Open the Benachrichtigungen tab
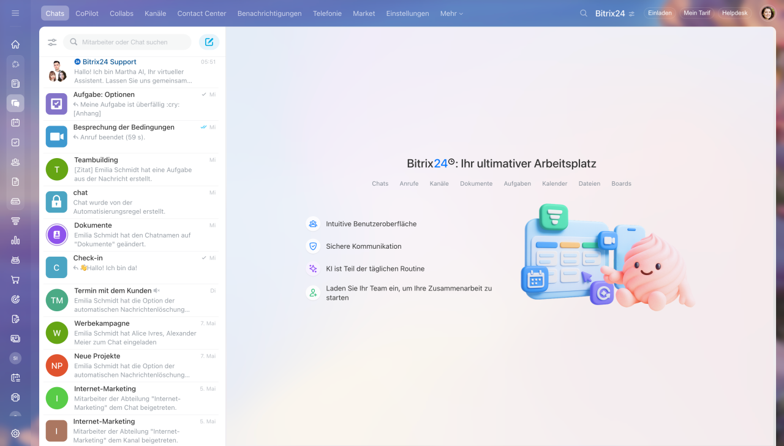 tap(269, 13)
